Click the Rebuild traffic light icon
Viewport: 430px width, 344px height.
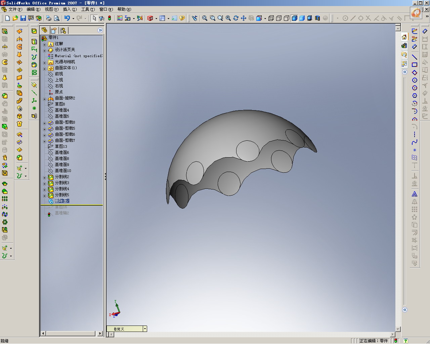pos(110,18)
